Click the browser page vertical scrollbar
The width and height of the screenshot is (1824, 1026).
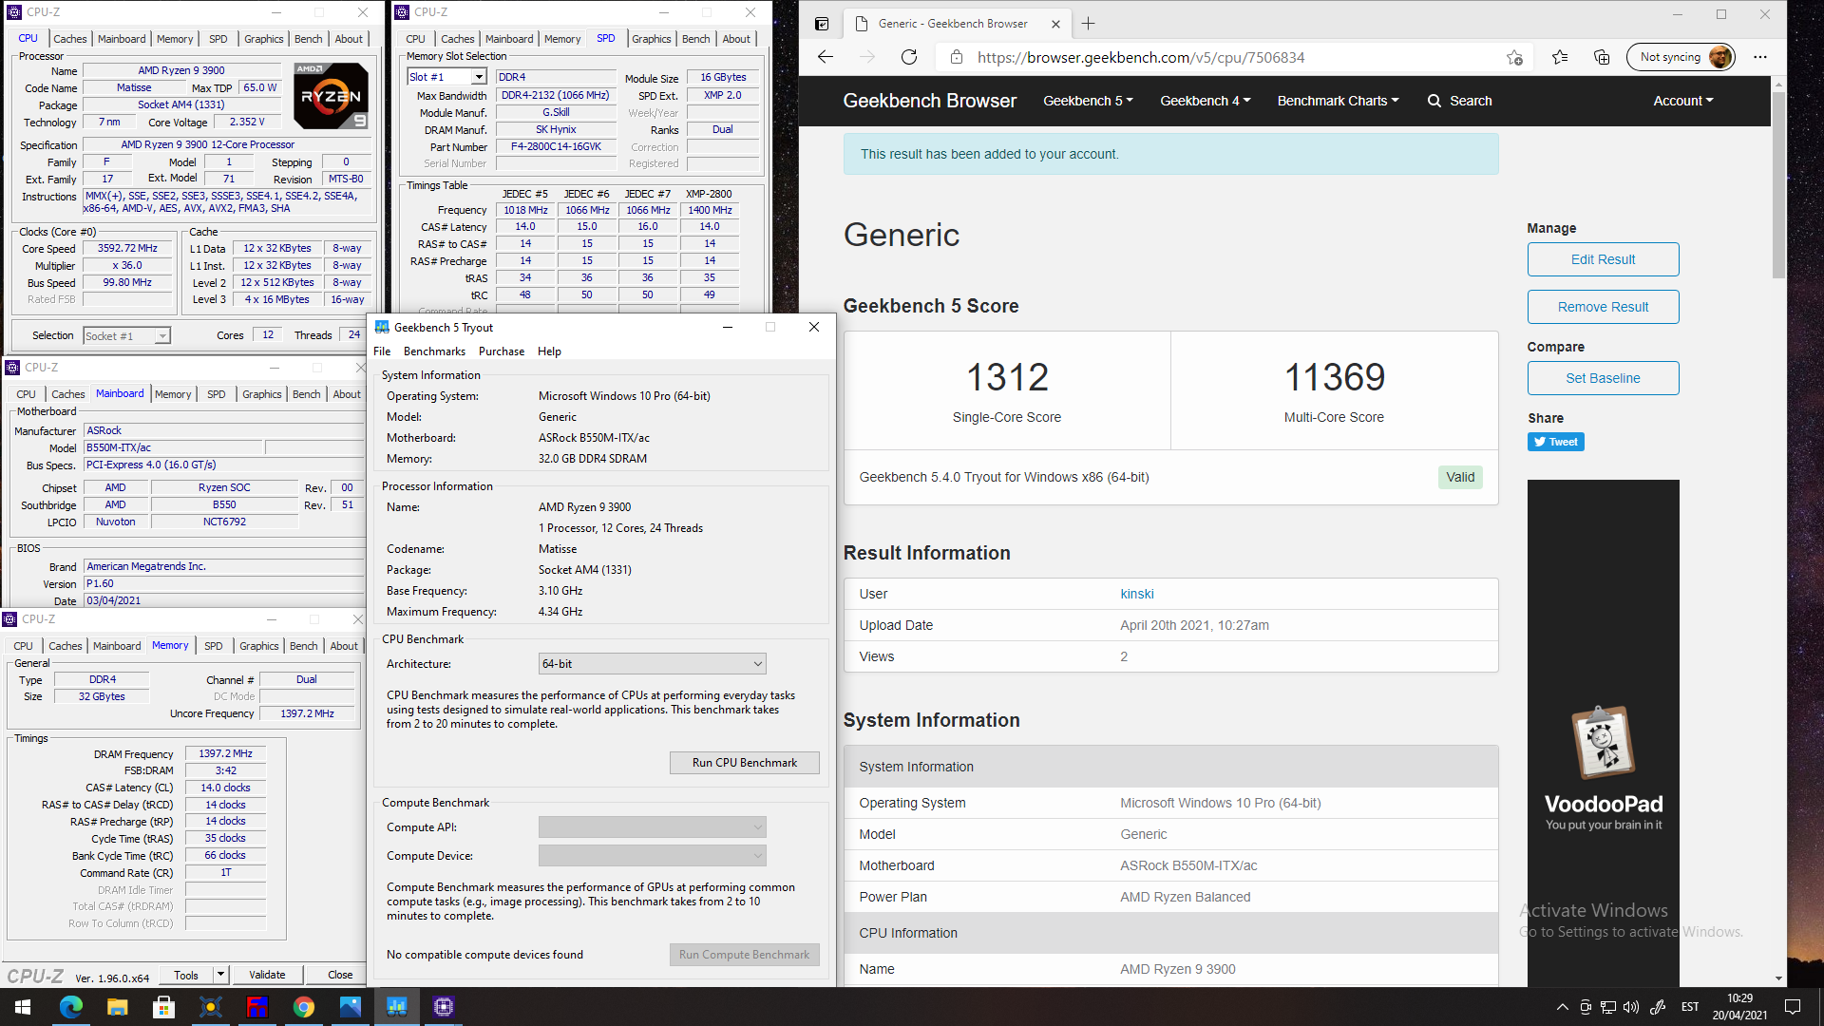(x=1778, y=184)
